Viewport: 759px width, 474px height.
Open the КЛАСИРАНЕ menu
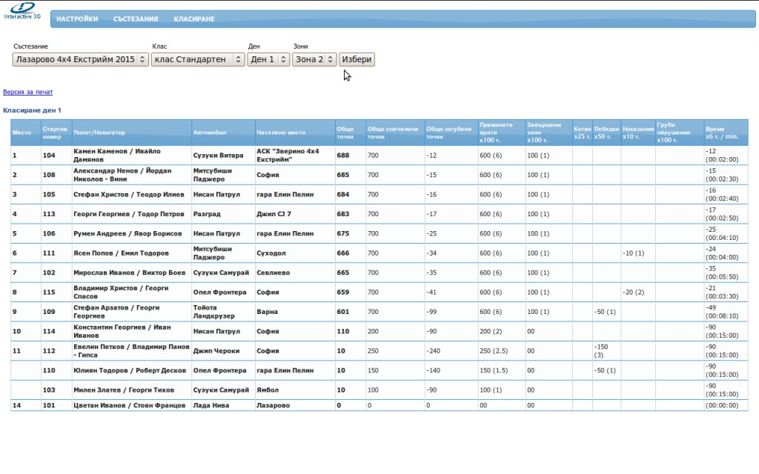(194, 19)
